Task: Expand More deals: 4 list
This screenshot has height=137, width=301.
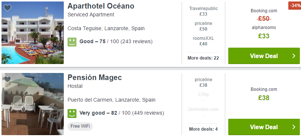Action: (203, 129)
